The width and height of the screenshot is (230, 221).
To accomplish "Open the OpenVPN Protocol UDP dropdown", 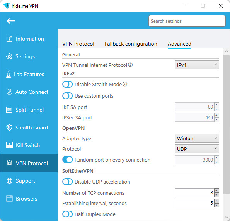I will coord(197,149).
